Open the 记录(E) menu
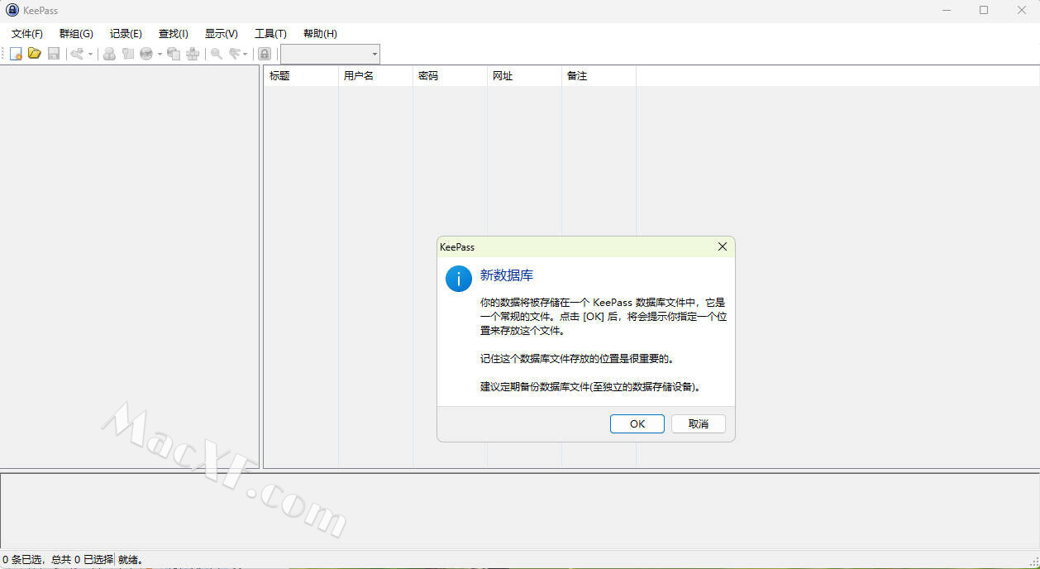Screen dimensions: 1040x569 pyautogui.click(x=126, y=34)
